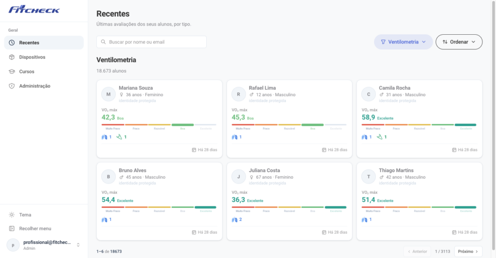The width and height of the screenshot is (496, 258).
Task: Focus the Buscar por nome ou email field
Action: (x=152, y=42)
